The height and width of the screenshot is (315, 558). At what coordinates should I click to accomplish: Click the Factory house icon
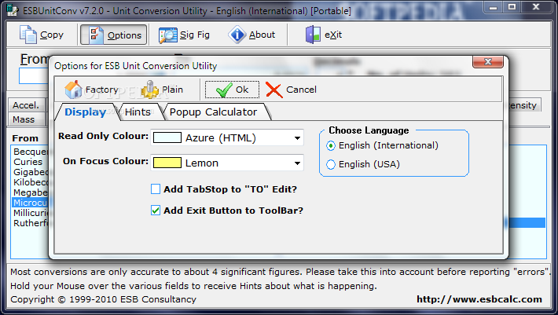73,90
